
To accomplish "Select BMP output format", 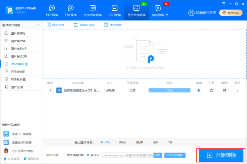I will [x=138, y=142].
